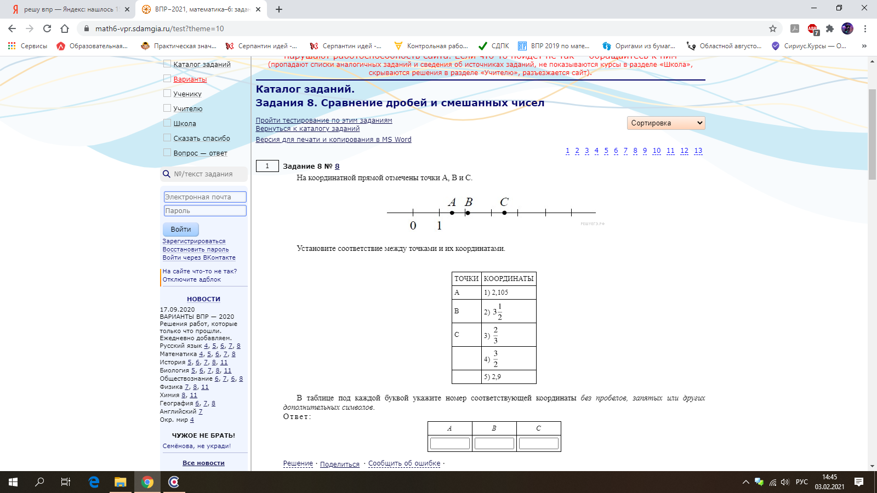
Task: Open 'Войти через ВКонтакте' link
Action: pyautogui.click(x=199, y=257)
